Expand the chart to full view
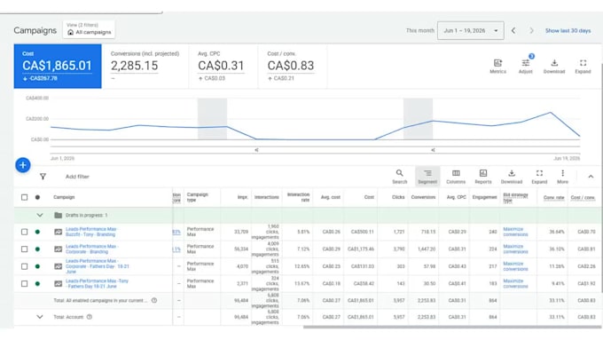 [583, 66]
